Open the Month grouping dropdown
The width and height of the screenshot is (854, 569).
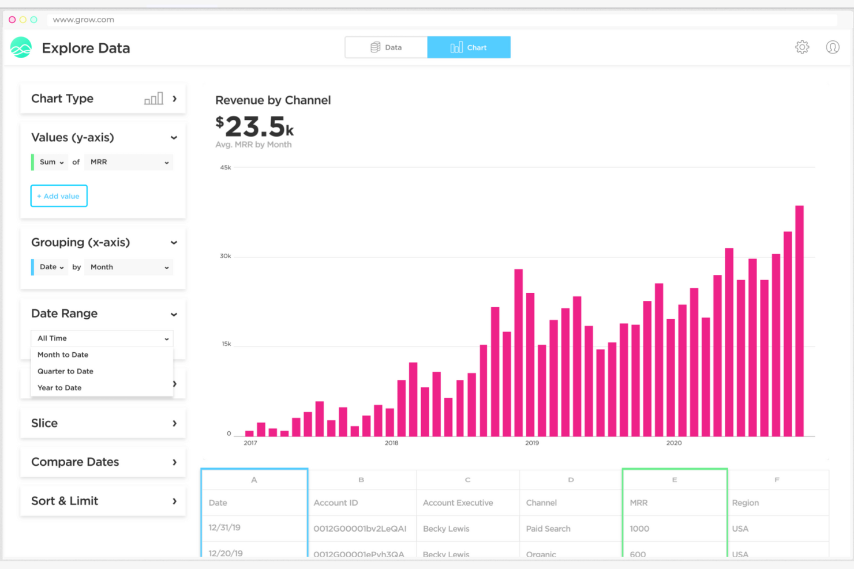coord(128,267)
